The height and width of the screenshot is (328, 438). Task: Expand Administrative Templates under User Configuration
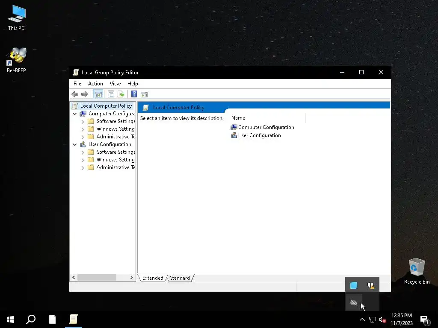(83, 167)
